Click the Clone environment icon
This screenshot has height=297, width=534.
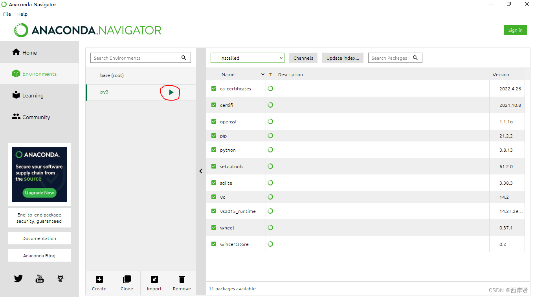tap(127, 279)
